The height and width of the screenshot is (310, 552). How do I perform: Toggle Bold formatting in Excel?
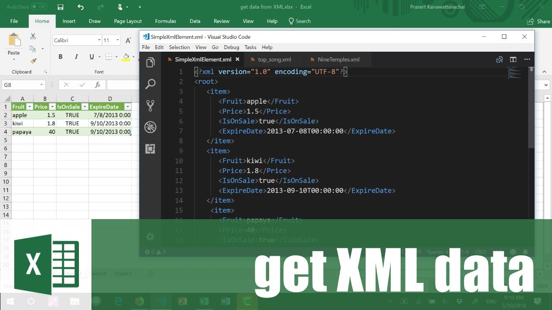coord(60,57)
